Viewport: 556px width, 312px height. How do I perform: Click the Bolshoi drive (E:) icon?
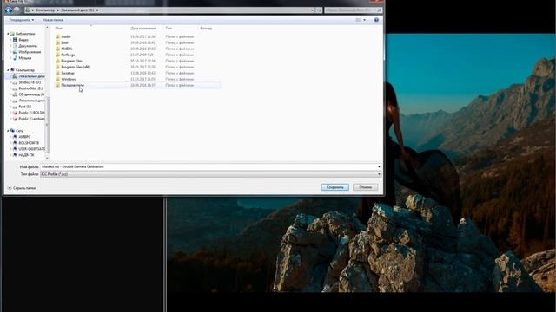point(15,88)
